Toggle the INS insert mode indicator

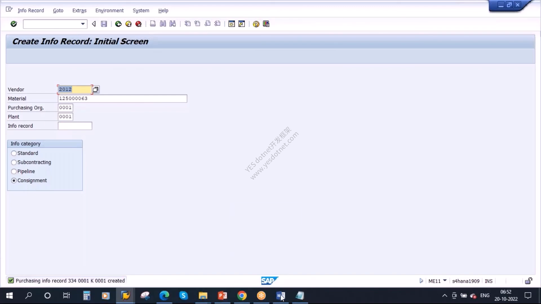489,281
